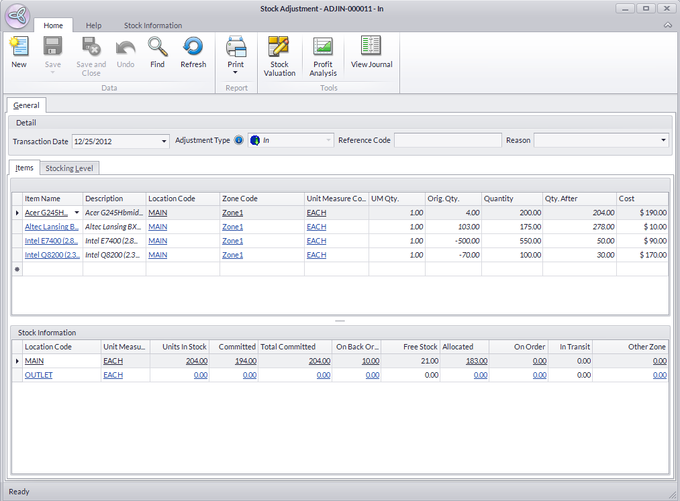The image size is (680, 501).
Task: Expand the Transaction Date dropdown
Action: click(x=164, y=141)
